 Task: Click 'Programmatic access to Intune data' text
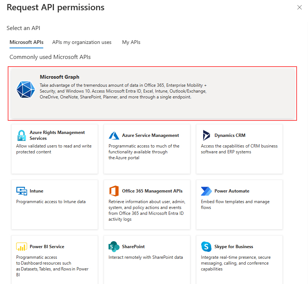tap(51, 202)
